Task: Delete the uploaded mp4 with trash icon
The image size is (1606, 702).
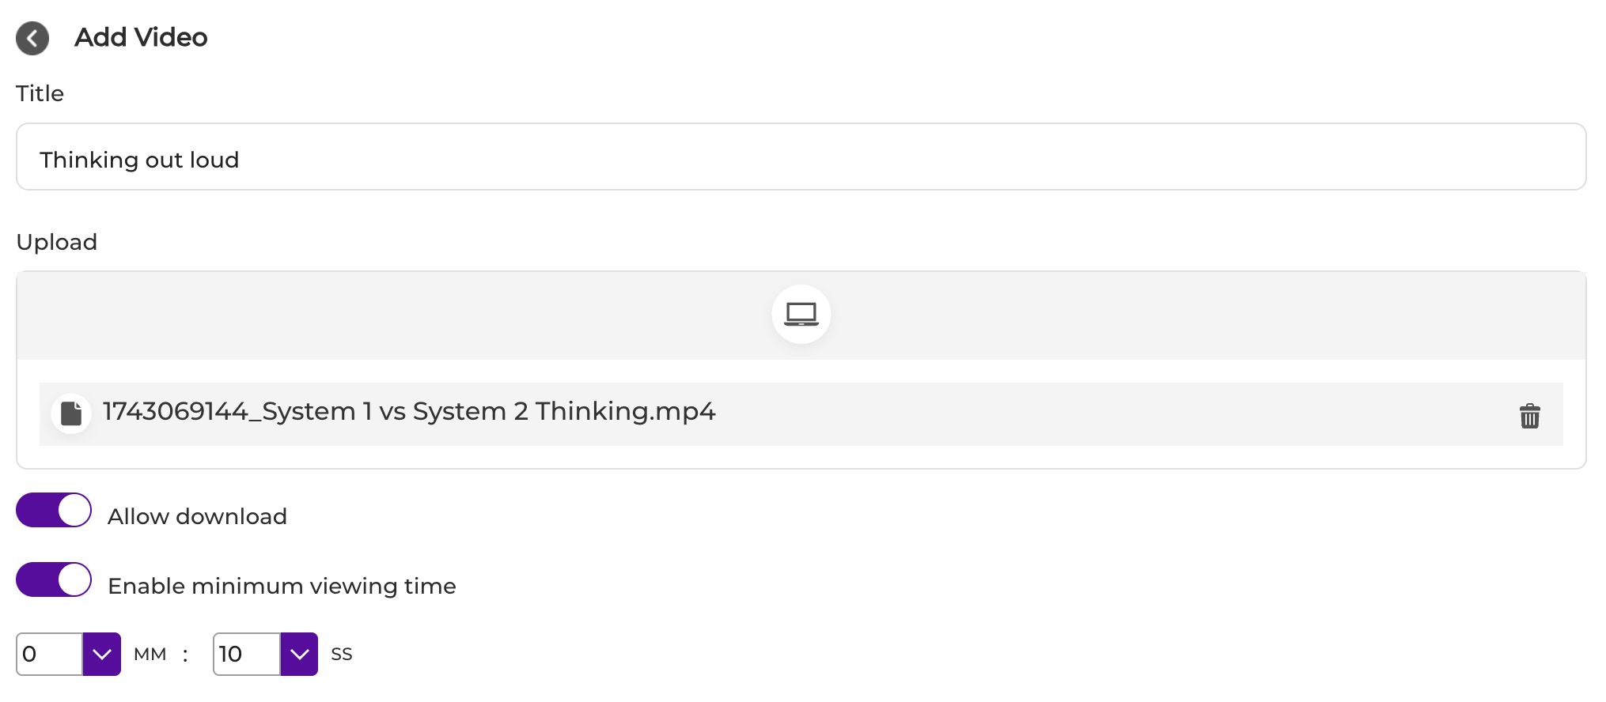Action: click(1529, 415)
